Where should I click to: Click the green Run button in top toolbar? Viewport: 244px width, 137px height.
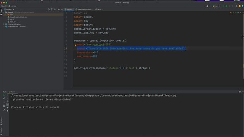[223, 6]
